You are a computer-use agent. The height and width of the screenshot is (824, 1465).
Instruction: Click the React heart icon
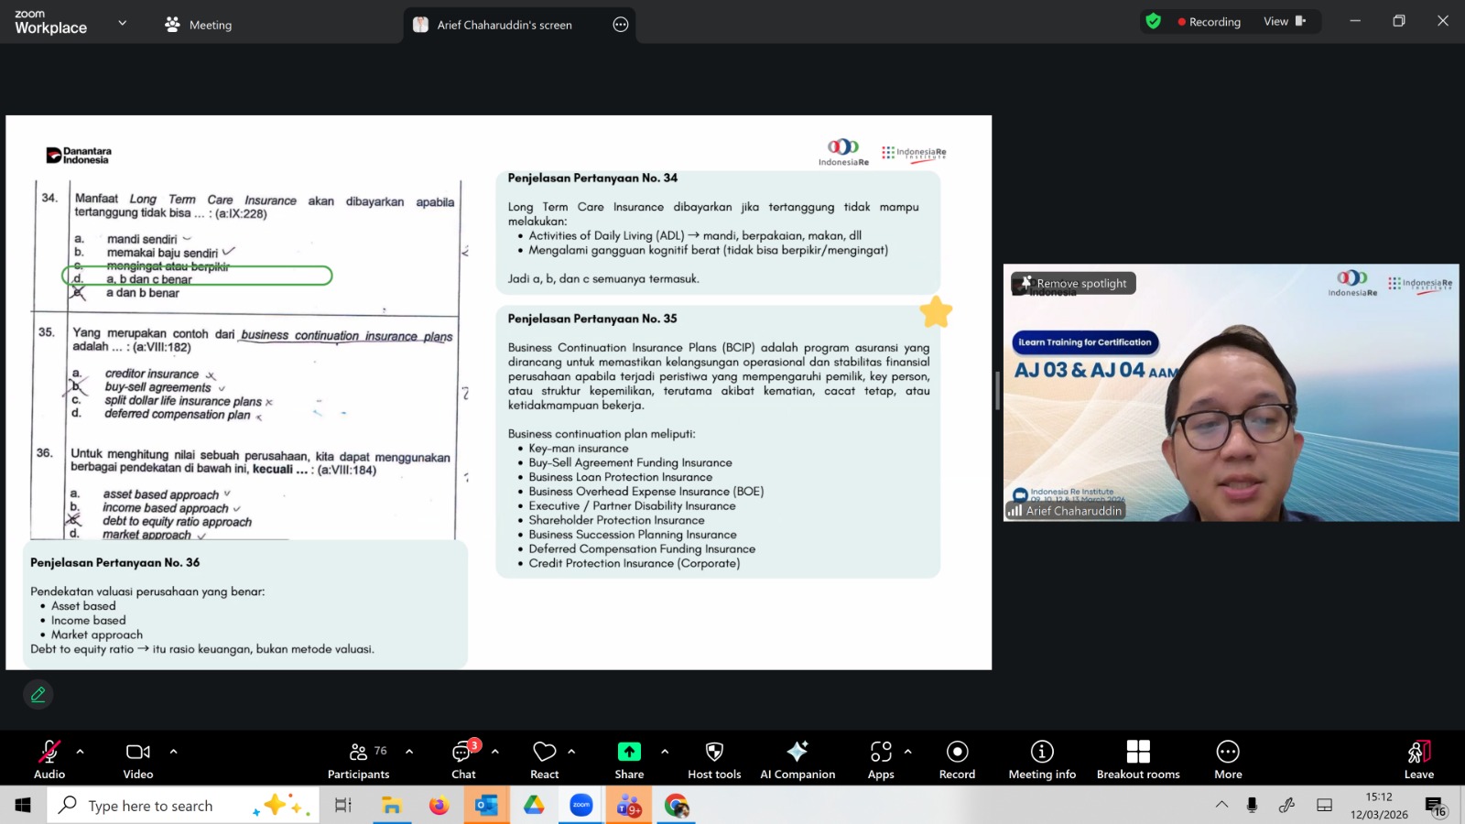coord(545,759)
